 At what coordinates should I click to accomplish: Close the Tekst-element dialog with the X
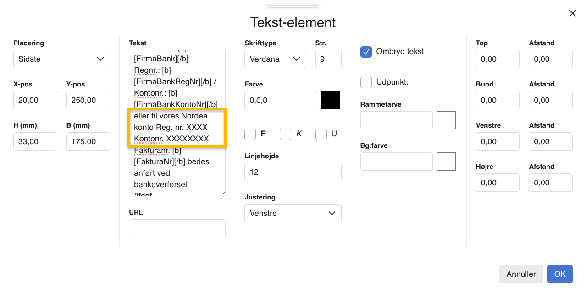[572, 13]
